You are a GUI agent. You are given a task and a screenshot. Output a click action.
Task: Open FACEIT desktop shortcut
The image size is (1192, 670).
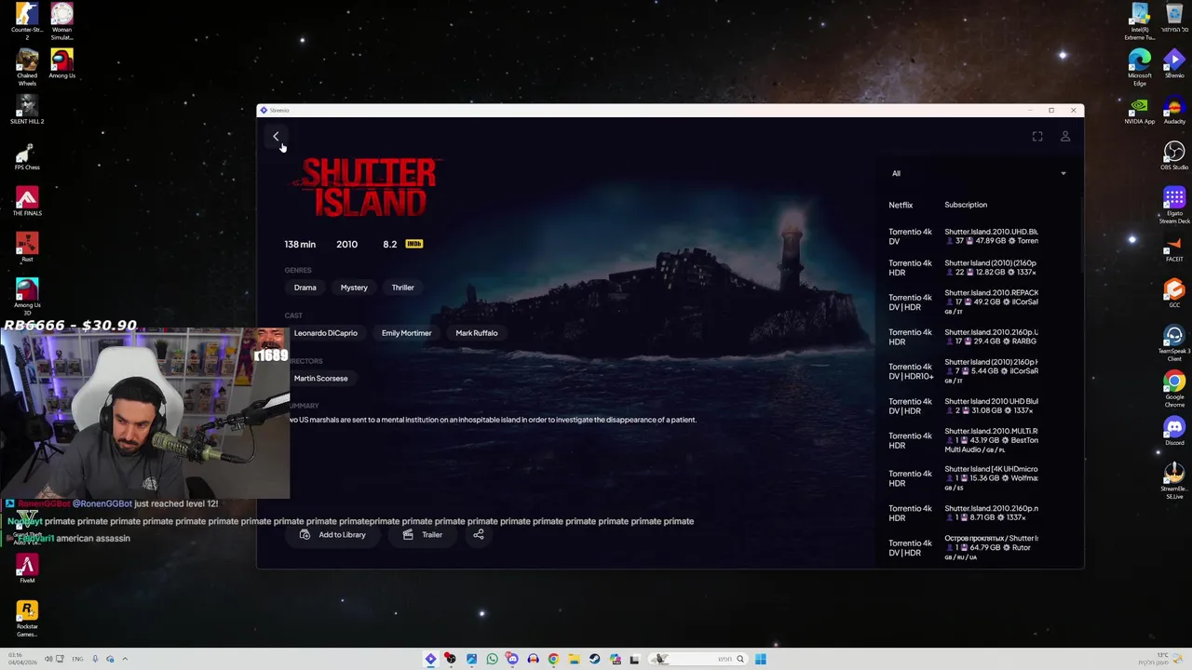1174,248
